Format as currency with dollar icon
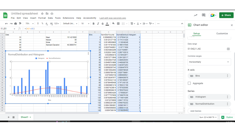 tap(38, 23)
